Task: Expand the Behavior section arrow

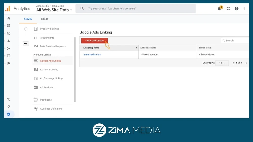Action: tap(5, 56)
